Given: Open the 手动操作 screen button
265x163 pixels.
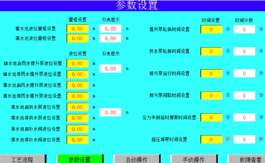Looking at the screenshot, I should pyautogui.click(x=194, y=159).
